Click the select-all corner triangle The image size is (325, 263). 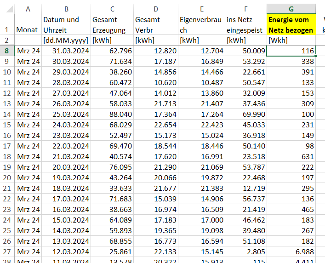(x=9, y=9)
